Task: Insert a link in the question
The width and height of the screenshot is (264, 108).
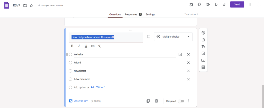Action: tap(93, 46)
